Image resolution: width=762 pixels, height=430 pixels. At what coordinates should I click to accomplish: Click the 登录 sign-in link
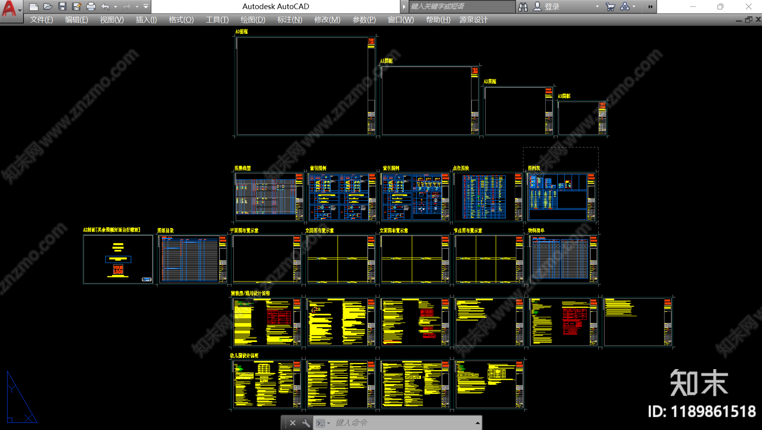[552, 7]
